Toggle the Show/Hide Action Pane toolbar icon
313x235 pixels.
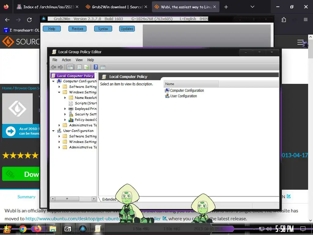(x=103, y=67)
